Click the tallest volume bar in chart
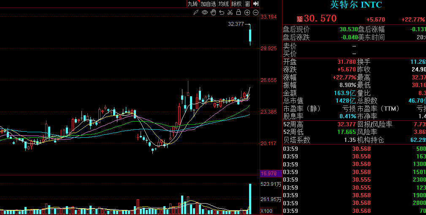Screen dimensions: 426x215 click(x=250, y=199)
